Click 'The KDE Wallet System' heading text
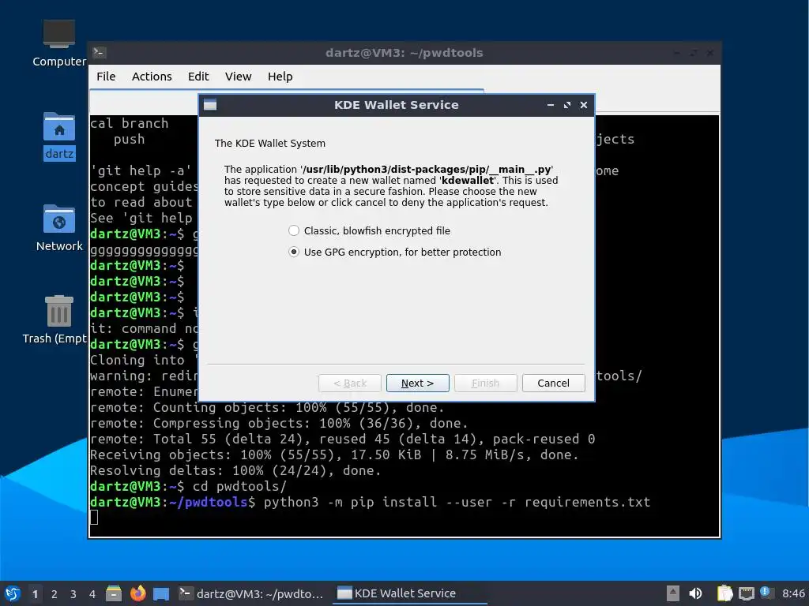This screenshot has height=606, width=809. click(270, 144)
